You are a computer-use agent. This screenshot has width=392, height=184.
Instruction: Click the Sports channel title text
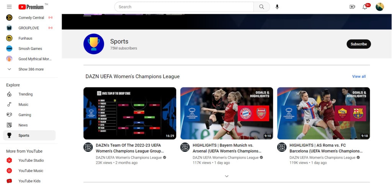[x=119, y=41]
